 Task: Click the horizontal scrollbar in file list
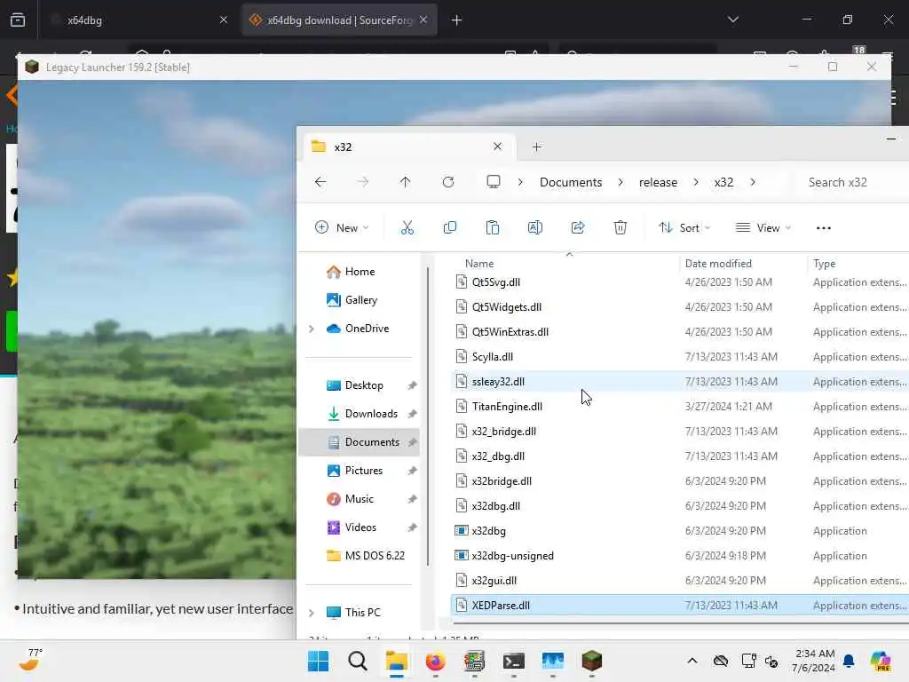click(x=679, y=624)
